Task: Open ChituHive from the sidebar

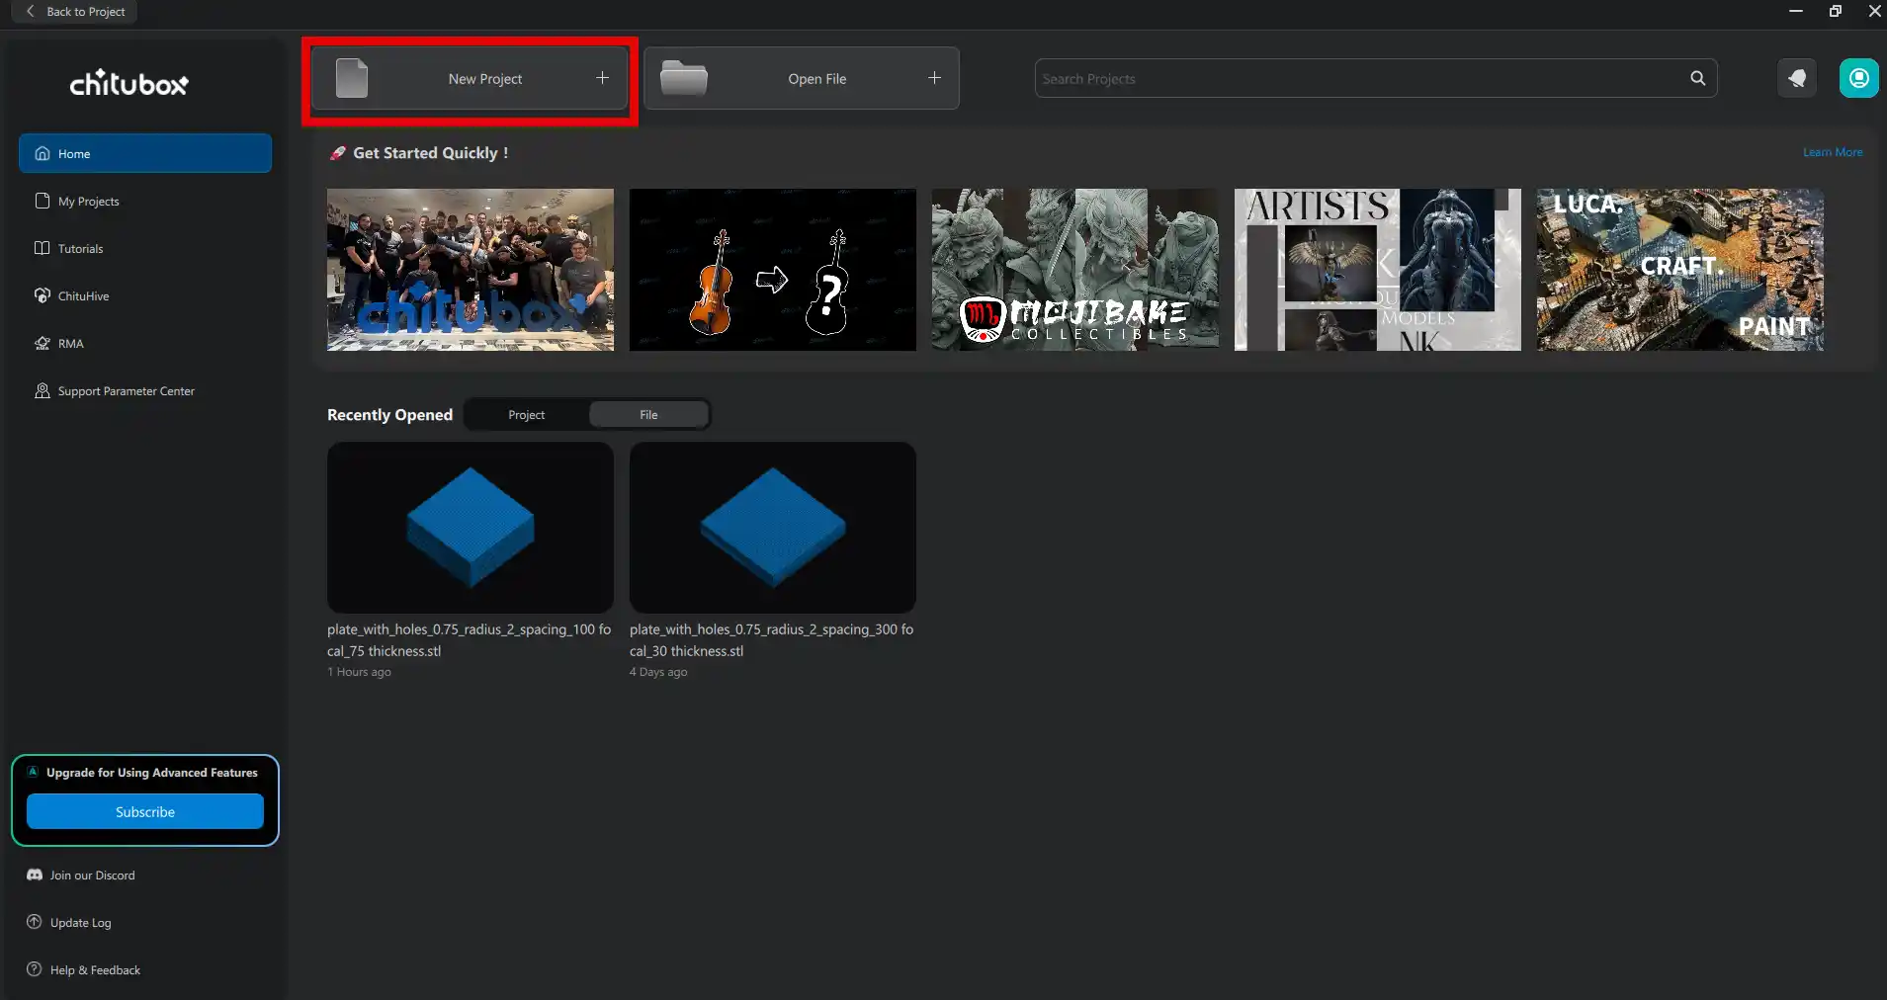Action: coord(83,296)
